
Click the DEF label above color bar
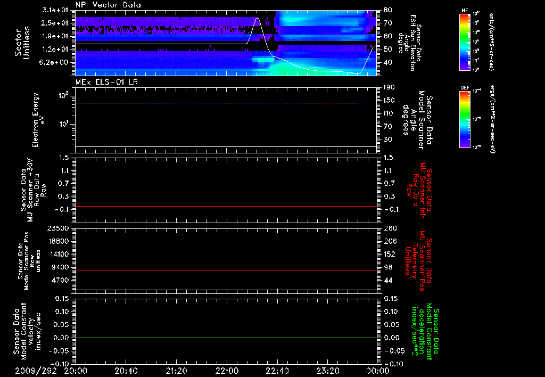(x=465, y=88)
